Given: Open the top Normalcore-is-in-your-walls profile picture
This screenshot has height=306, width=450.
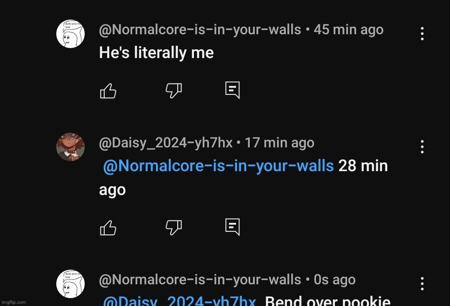Looking at the screenshot, I should click(x=70, y=34).
